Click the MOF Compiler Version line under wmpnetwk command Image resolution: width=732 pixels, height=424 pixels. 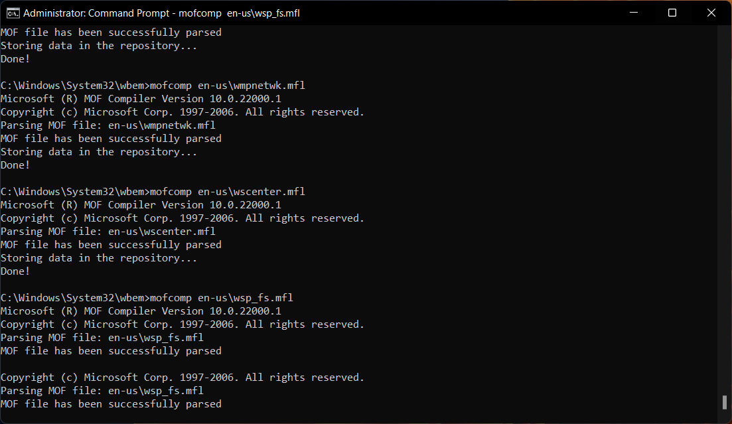pyautogui.click(x=141, y=99)
